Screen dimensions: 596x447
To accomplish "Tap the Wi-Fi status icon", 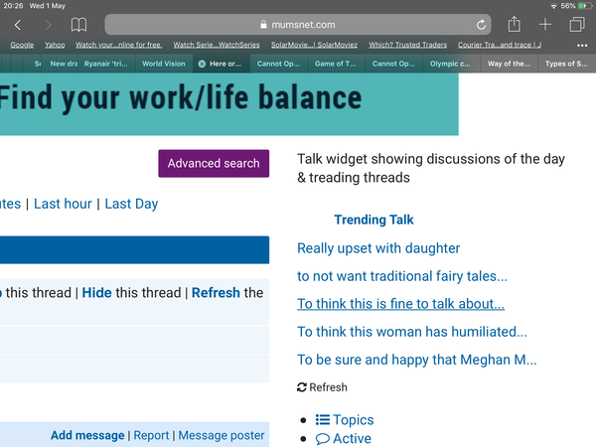I will (553, 6).
